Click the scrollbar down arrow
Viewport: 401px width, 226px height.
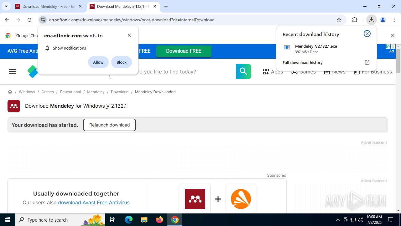(398, 211)
